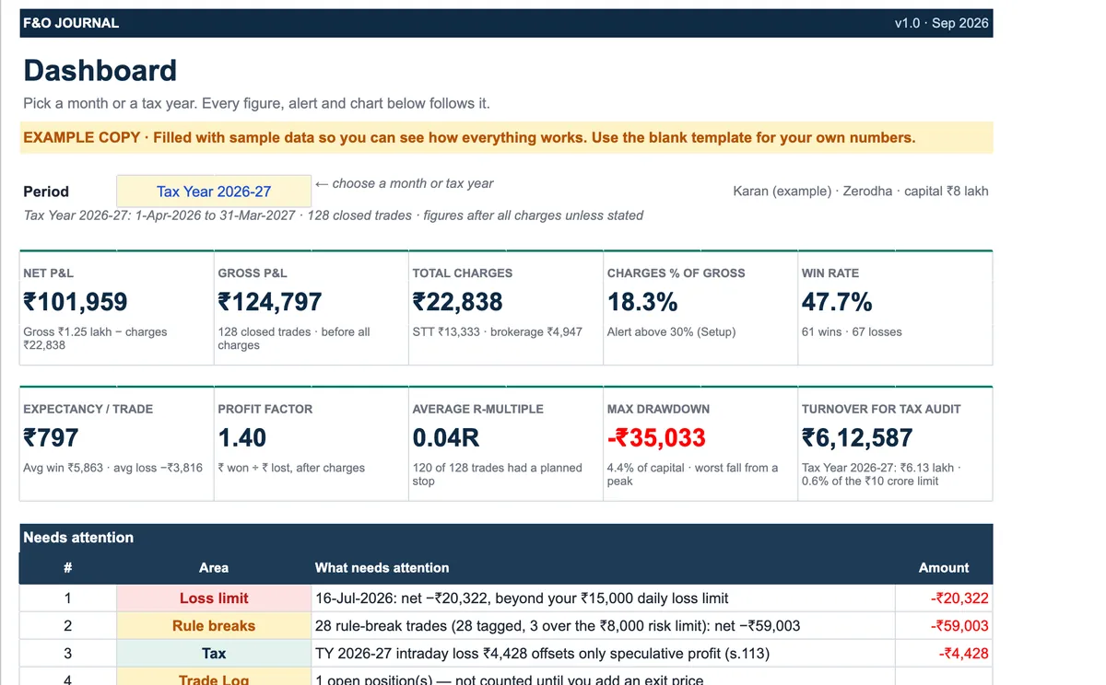The width and height of the screenshot is (1106, 685).
Task: Click the Profit Factor value 1.40
Action: (241, 437)
